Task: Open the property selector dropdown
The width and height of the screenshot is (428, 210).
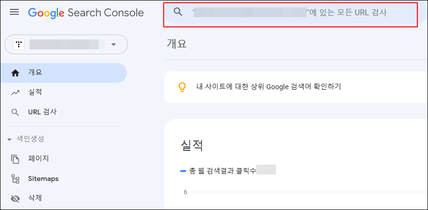Action: (x=66, y=44)
